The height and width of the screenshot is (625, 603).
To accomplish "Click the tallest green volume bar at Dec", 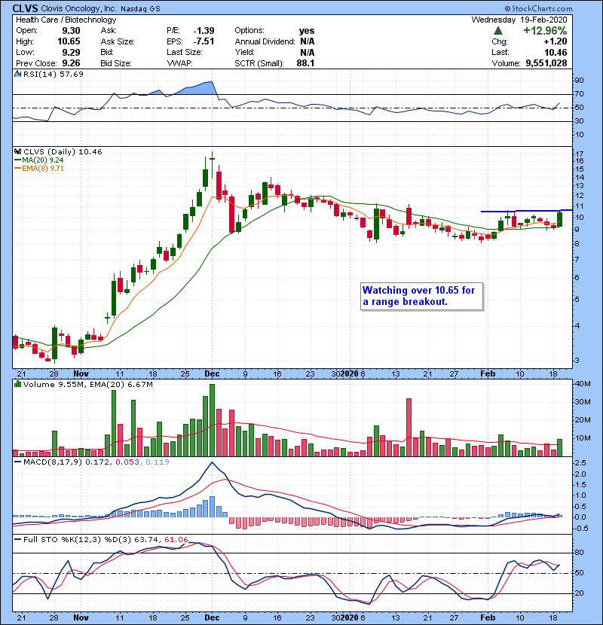I will tap(212, 420).
